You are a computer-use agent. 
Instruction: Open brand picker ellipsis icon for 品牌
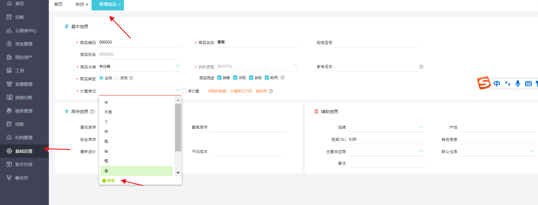click(421, 127)
